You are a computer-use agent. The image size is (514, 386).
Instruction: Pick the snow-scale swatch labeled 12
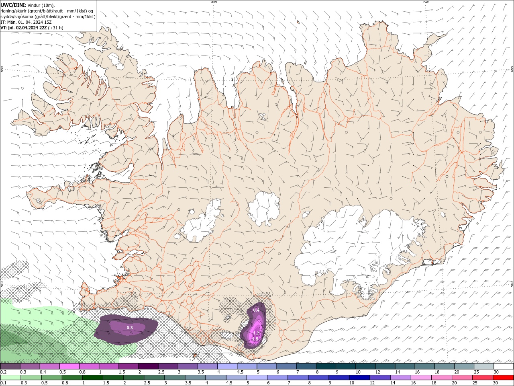385,366
